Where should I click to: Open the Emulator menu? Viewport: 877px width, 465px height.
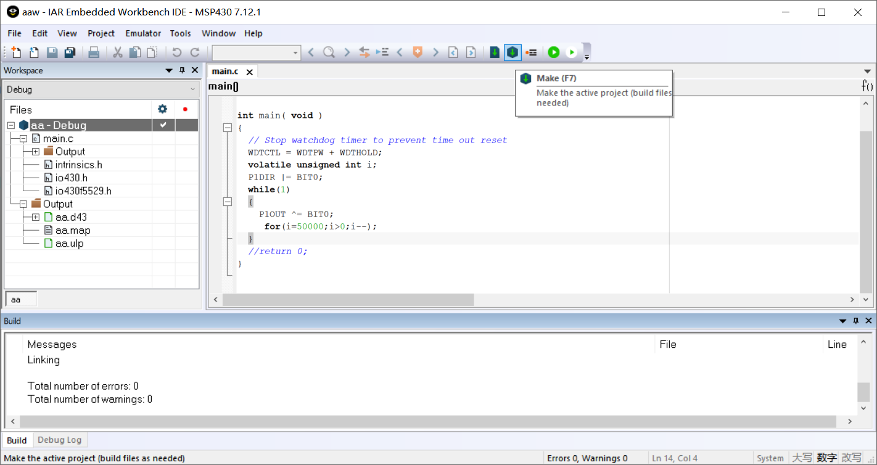[x=142, y=33]
